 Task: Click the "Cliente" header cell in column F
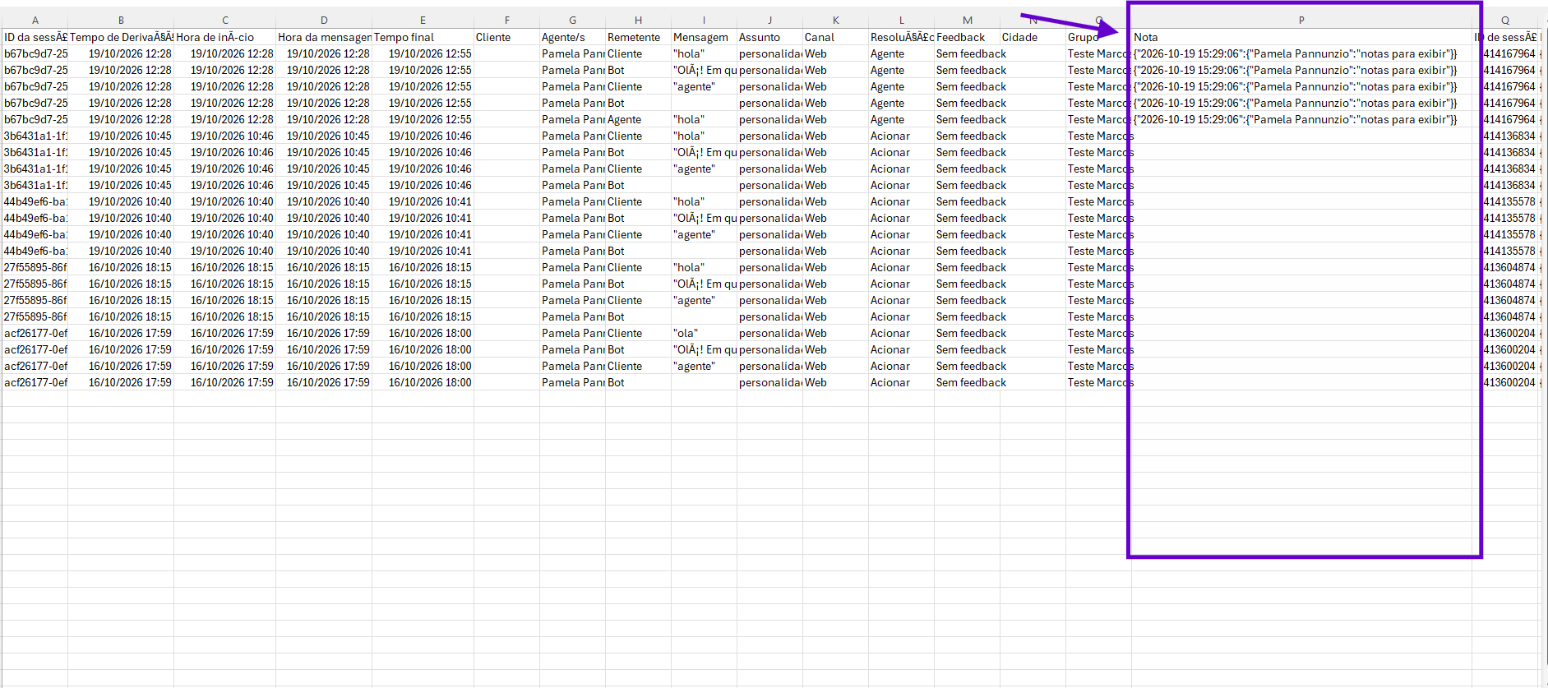pyautogui.click(x=507, y=37)
